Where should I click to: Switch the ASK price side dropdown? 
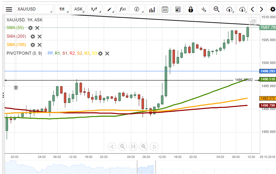[x=78, y=9]
